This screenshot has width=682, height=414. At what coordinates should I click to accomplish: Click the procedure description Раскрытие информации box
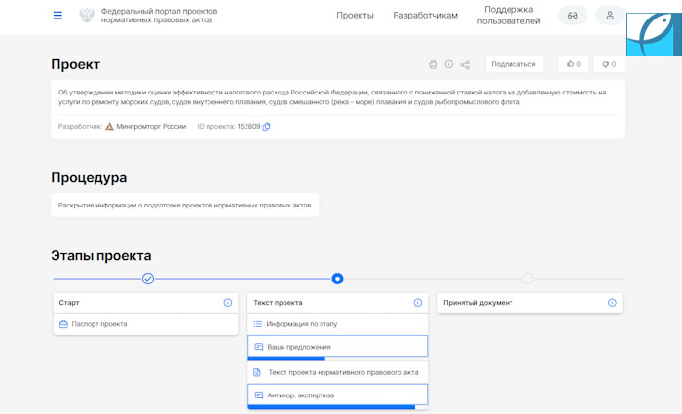185,205
